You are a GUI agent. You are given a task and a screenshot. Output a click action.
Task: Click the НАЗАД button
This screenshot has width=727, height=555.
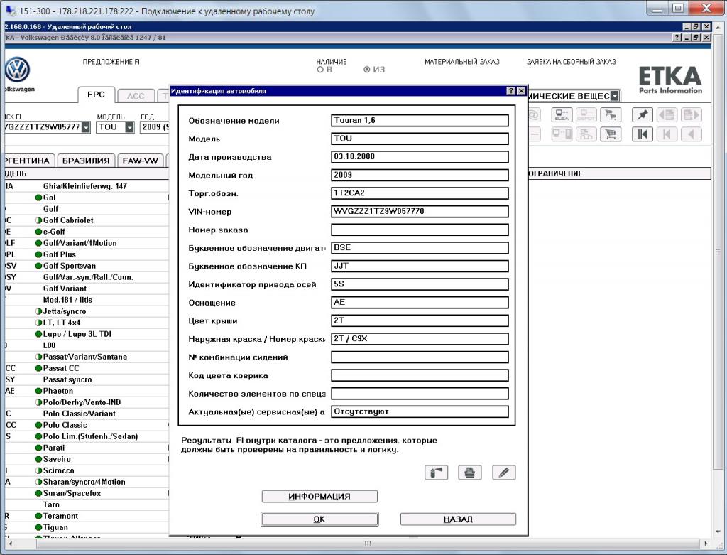coord(458,519)
